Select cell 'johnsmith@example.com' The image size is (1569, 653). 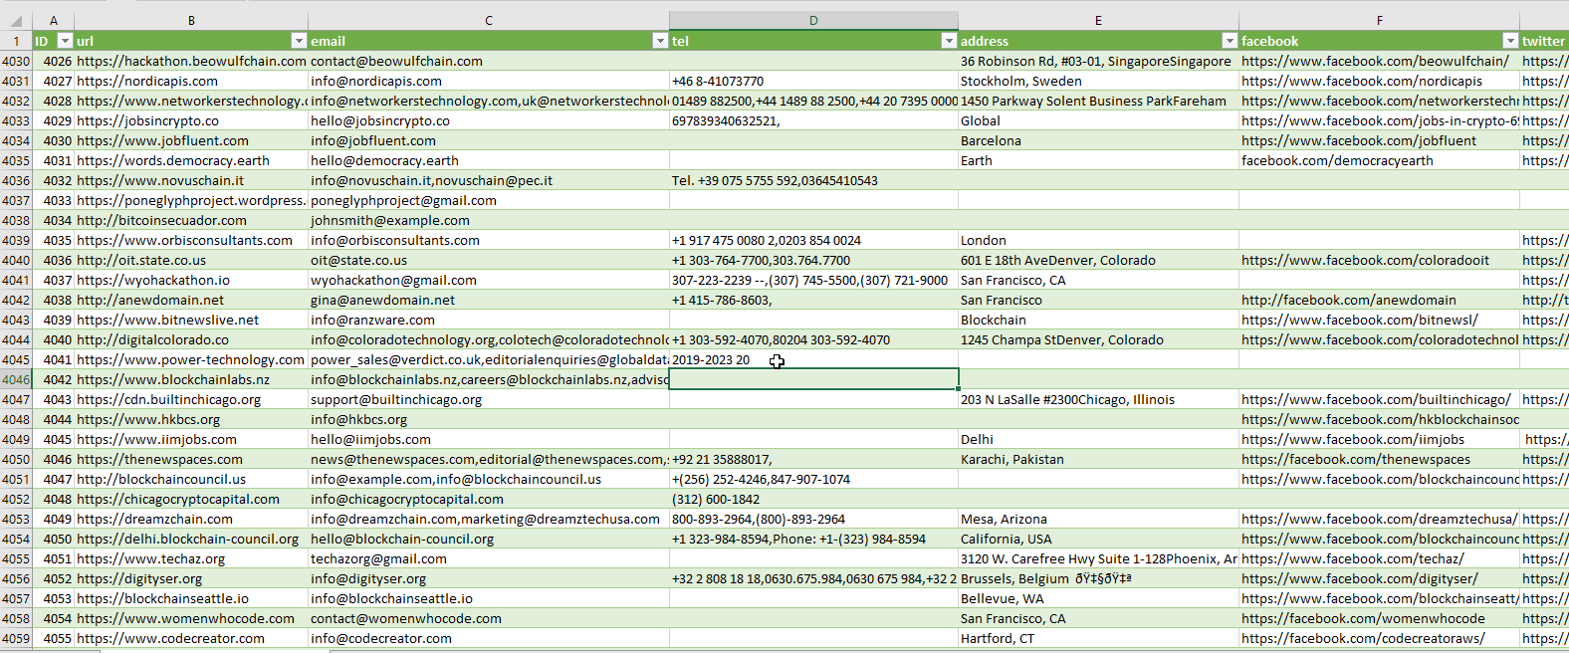489,220
